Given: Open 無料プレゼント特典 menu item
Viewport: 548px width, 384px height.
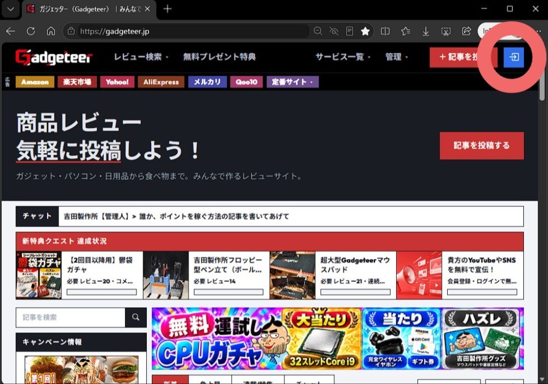Looking at the screenshot, I should pyautogui.click(x=220, y=57).
